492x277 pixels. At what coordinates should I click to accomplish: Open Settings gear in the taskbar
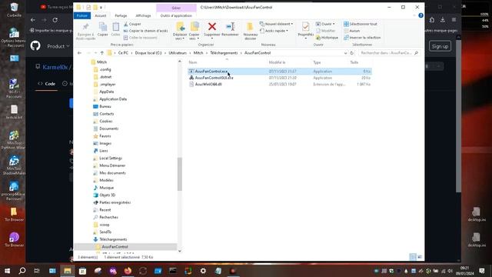click(x=203, y=271)
